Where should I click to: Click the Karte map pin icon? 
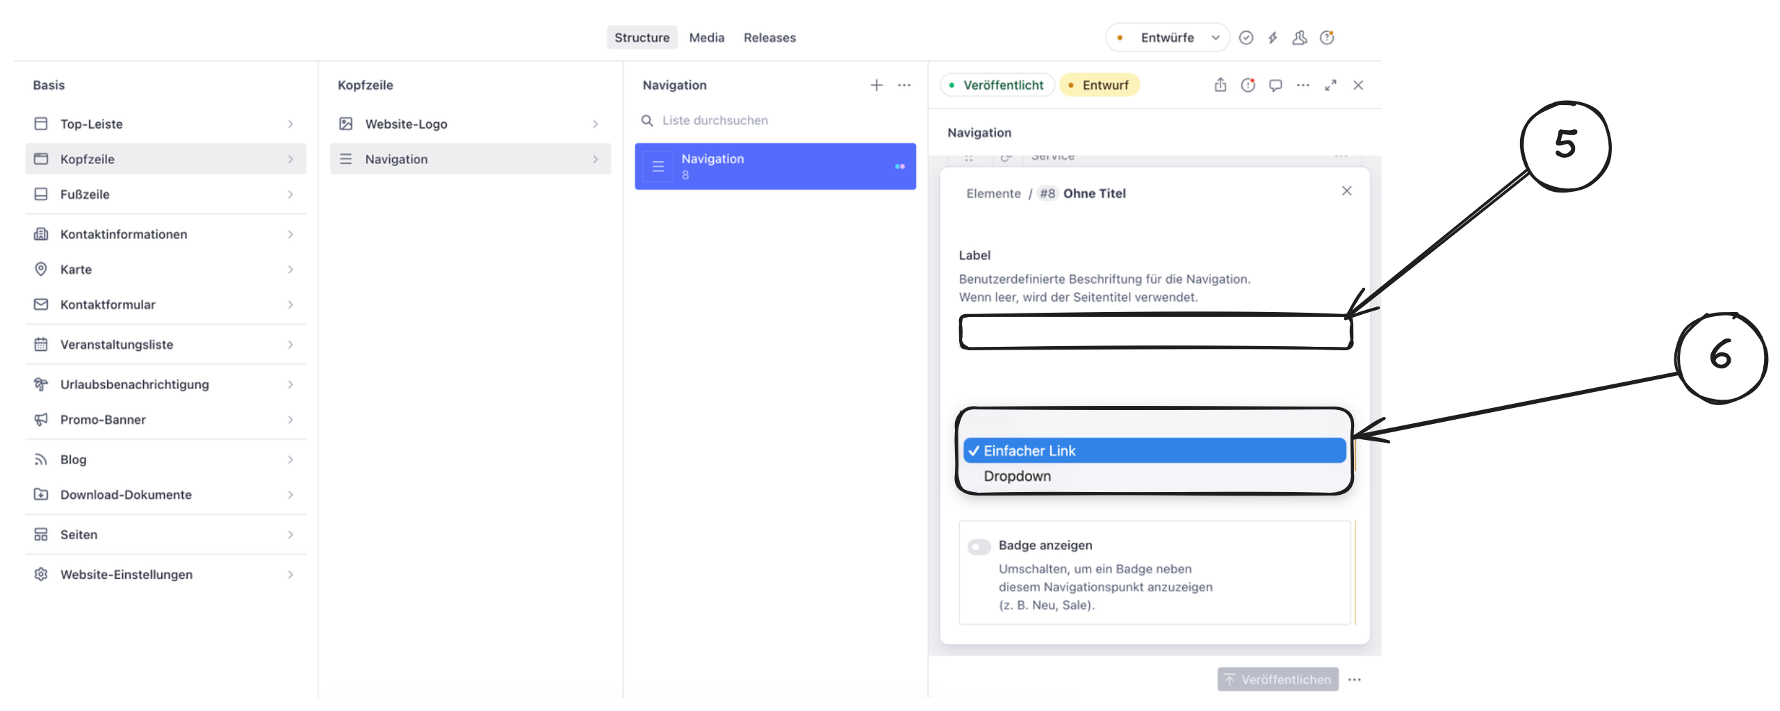(x=41, y=270)
